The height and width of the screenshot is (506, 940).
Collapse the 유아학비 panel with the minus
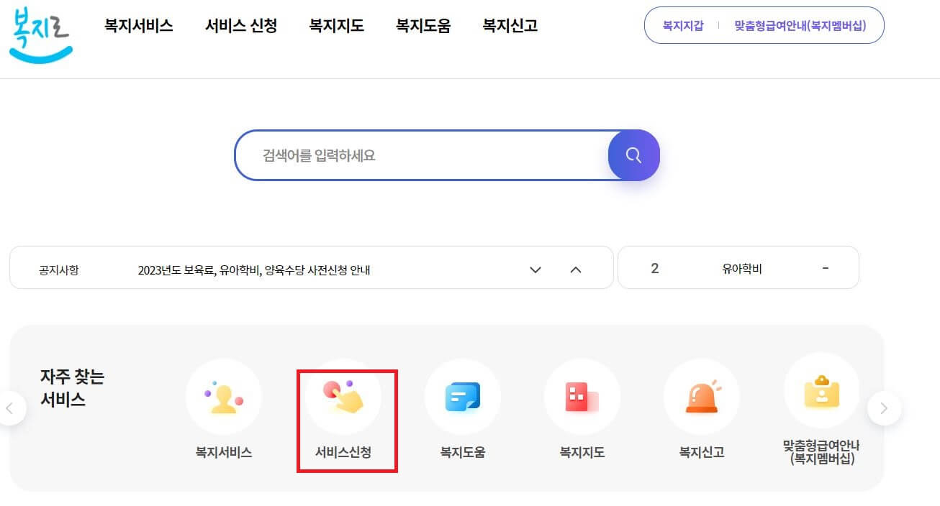(825, 267)
